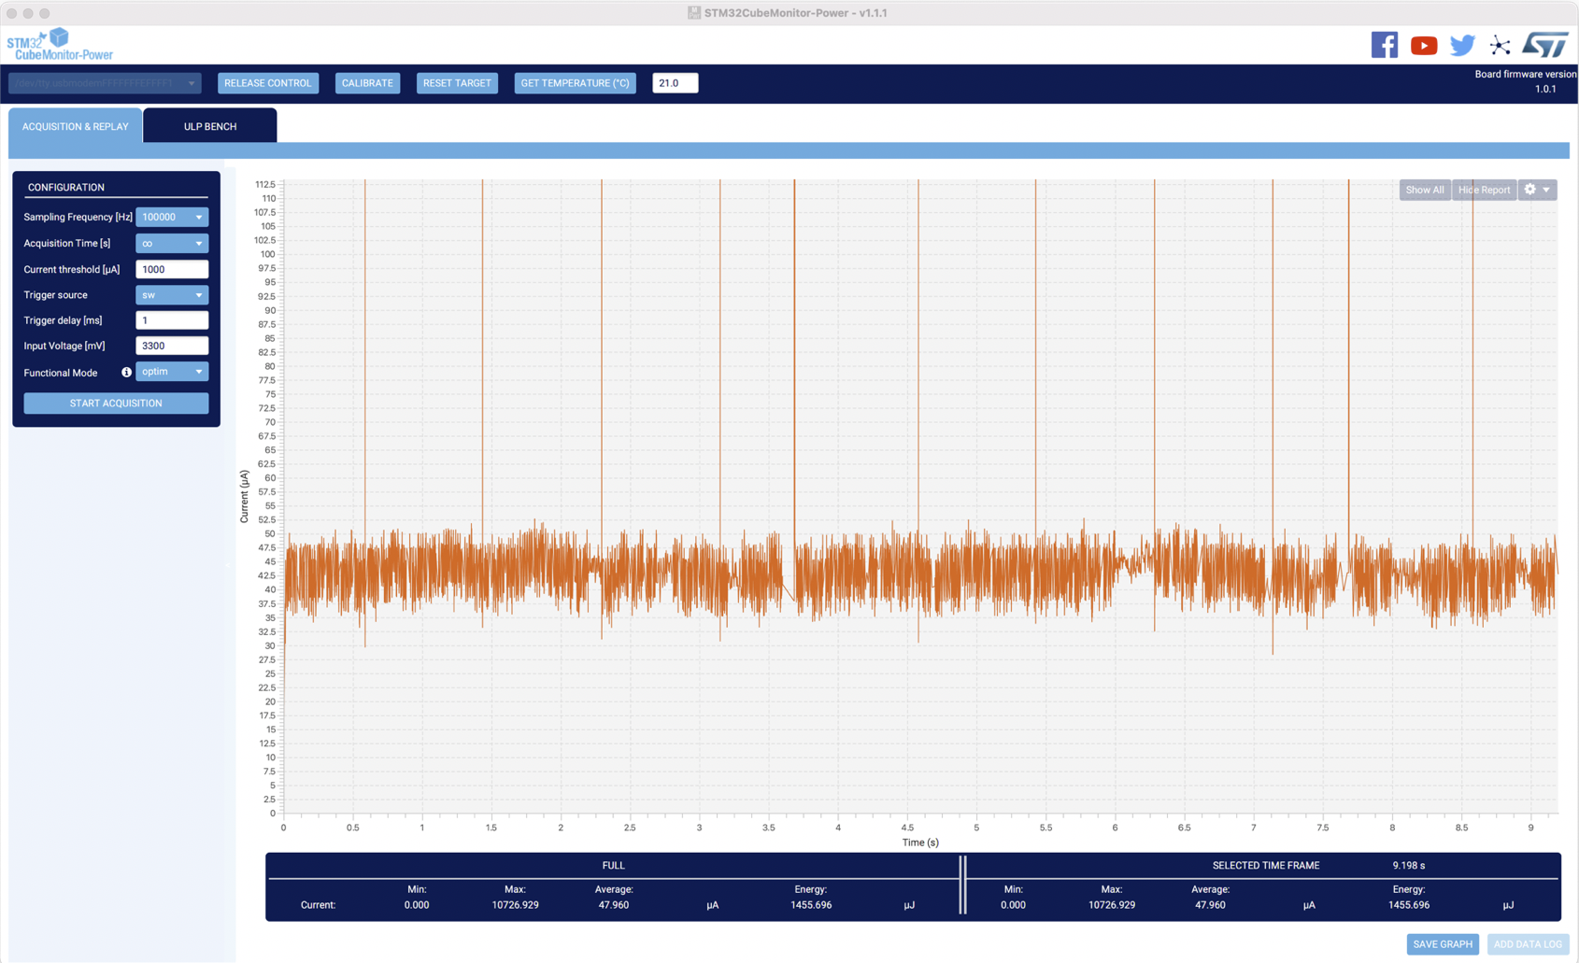Viewport: 1579px width, 963px height.
Task: Click the Release Control button
Action: [268, 83]
